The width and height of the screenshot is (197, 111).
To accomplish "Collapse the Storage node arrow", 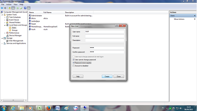I will 2,38.
